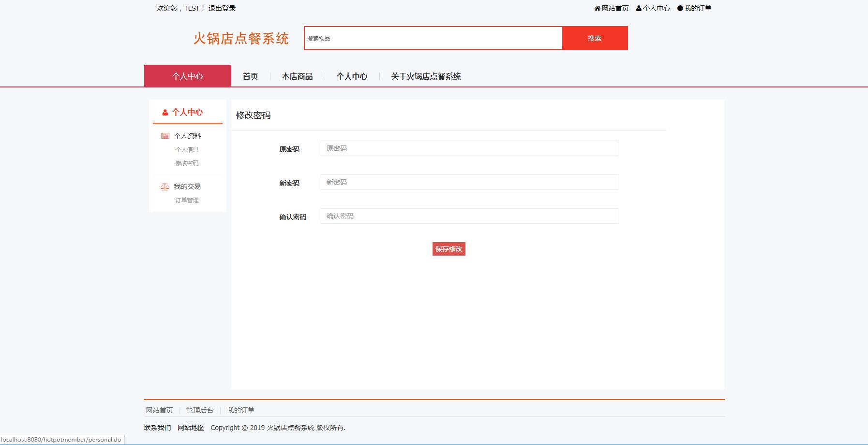Click the 保存修改 button
Image resolution: width=868 pixels, height=445 pixels.
coord(449,249)
